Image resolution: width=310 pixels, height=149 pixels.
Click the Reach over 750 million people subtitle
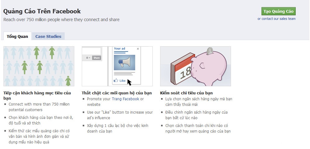(x=62, y=20)
